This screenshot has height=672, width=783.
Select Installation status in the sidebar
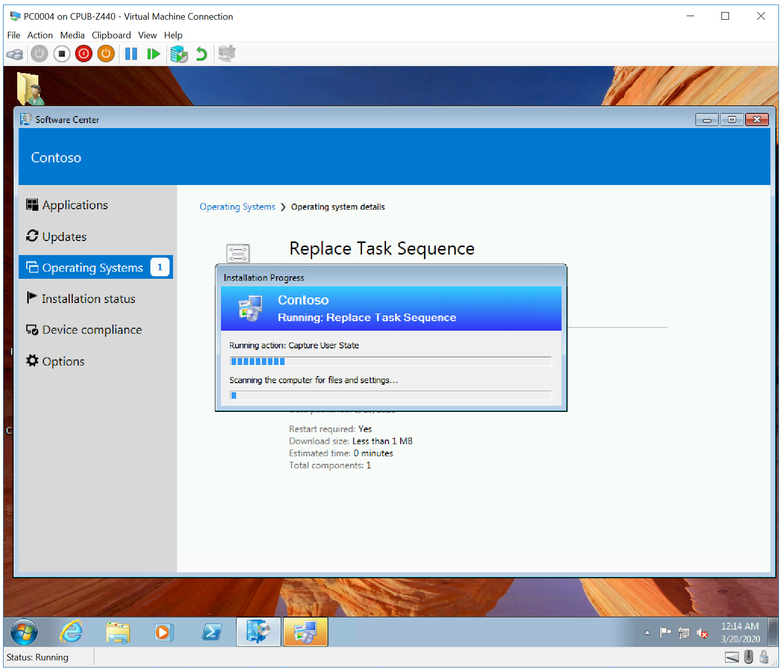pyautogui.click(x=89, y=298)
